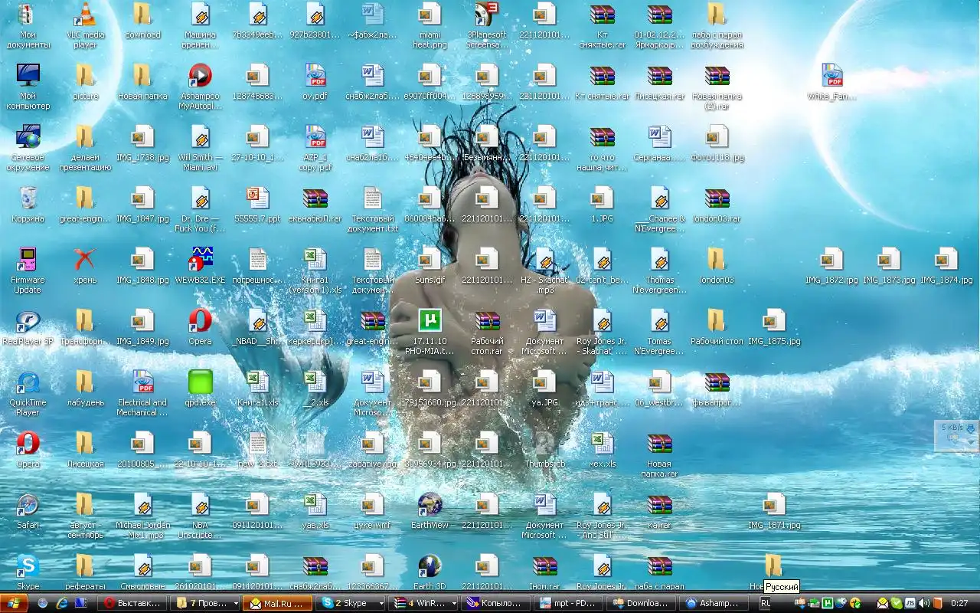Screen dimensions: 980x613
Task: Launch the Skype desktop shortcut
Action: (x=28, y=567)
